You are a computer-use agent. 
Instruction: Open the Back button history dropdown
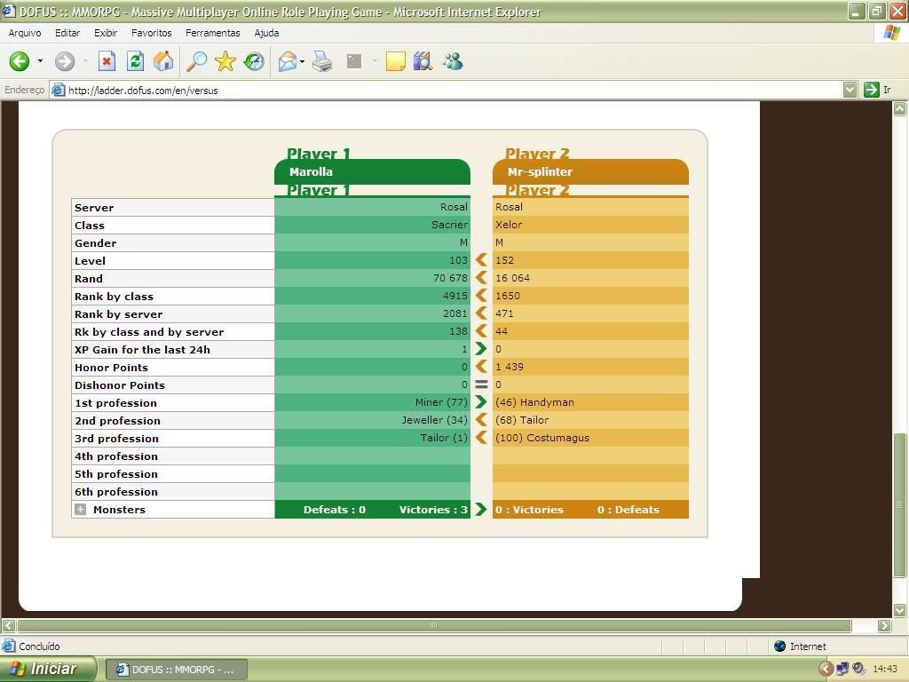tap(40, 61)
